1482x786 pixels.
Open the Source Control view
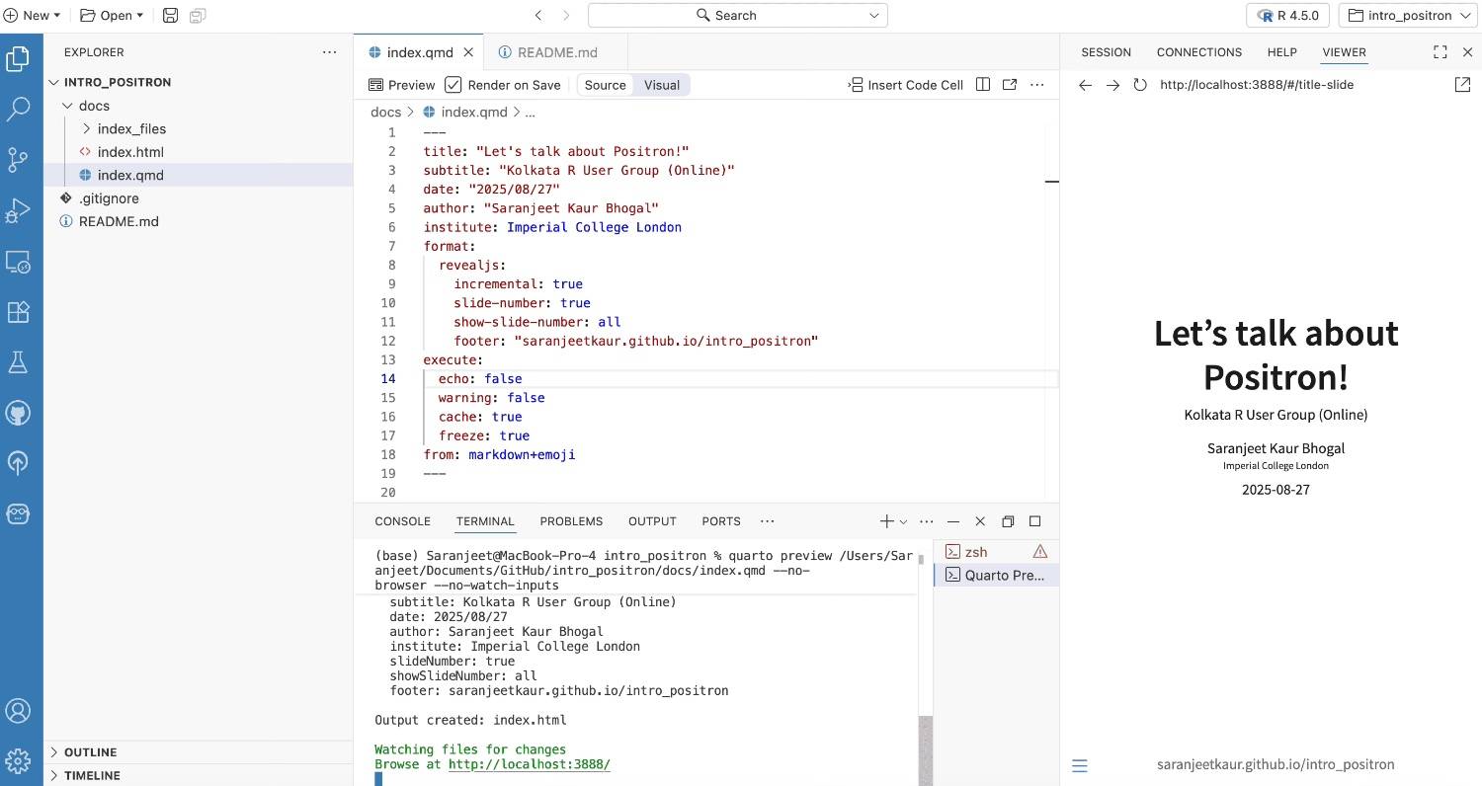[18, 160]
